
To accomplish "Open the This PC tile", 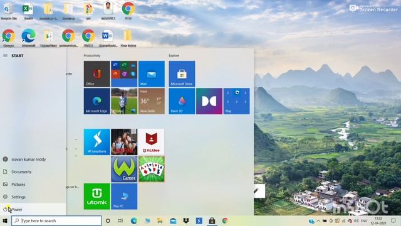I will tap(124, 196).
